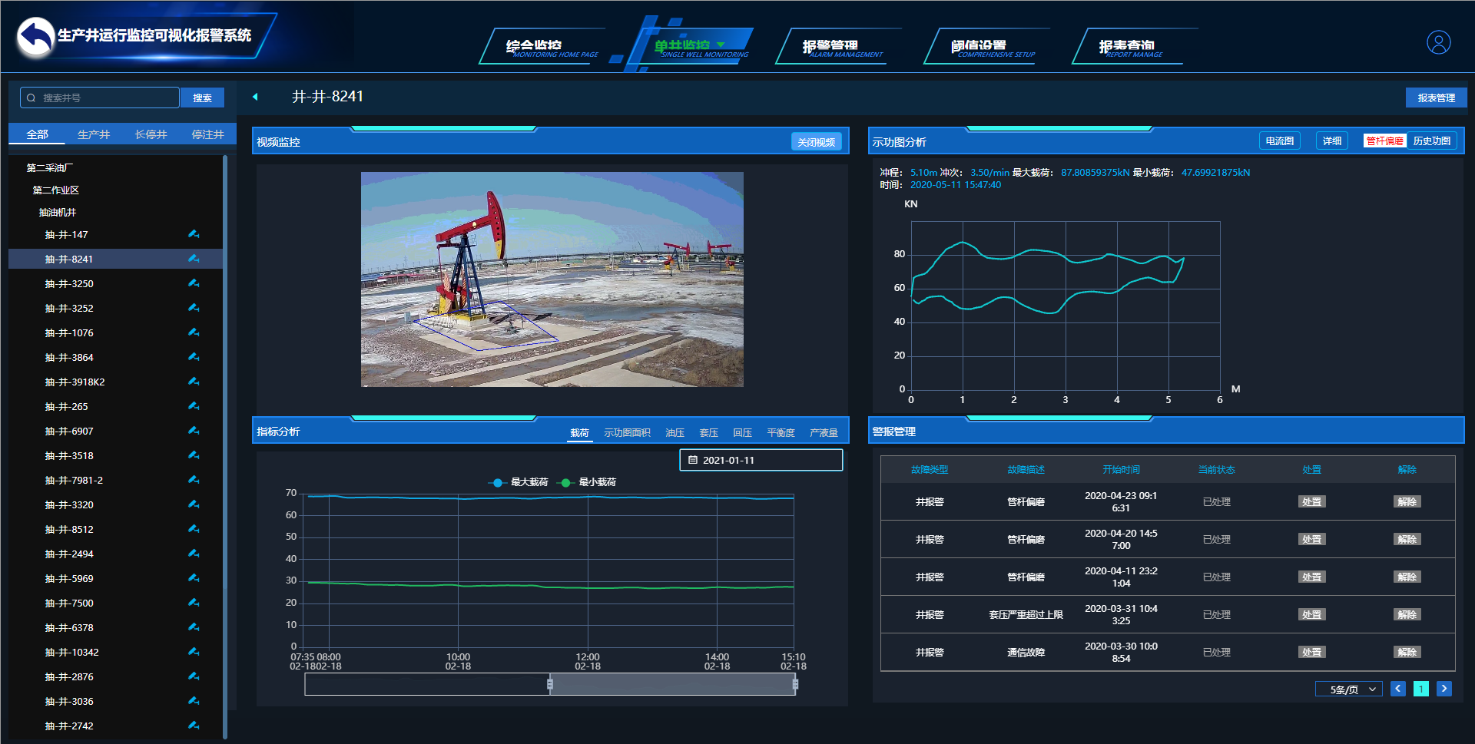This screenshot has width=1475, height=744.
Task: Show 回压 indicator tab
Action: [742, 433]
